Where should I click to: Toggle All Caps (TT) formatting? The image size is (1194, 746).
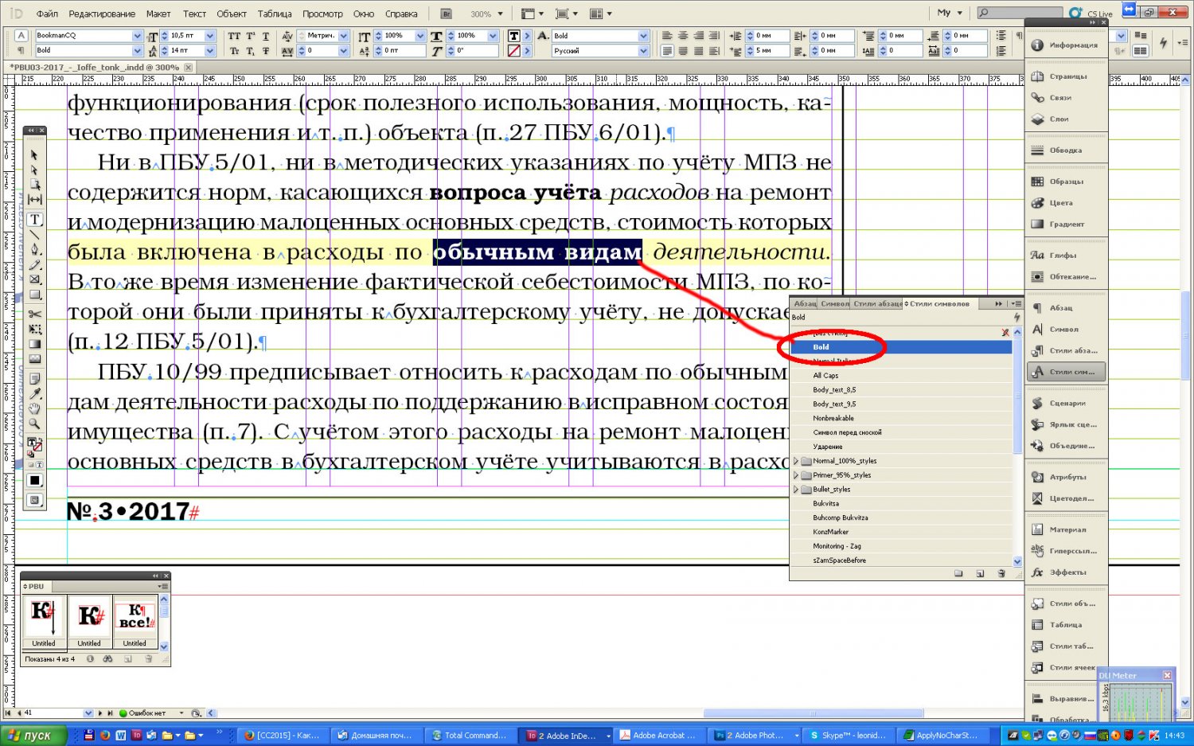[234, 36]
